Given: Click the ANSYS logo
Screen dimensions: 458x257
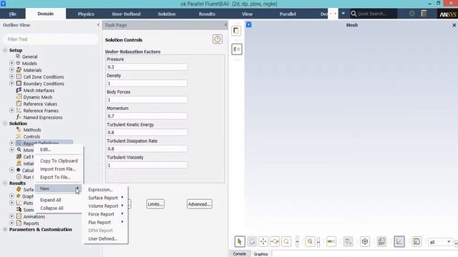Looking at the screenshot, I should (x=447, y=14).
